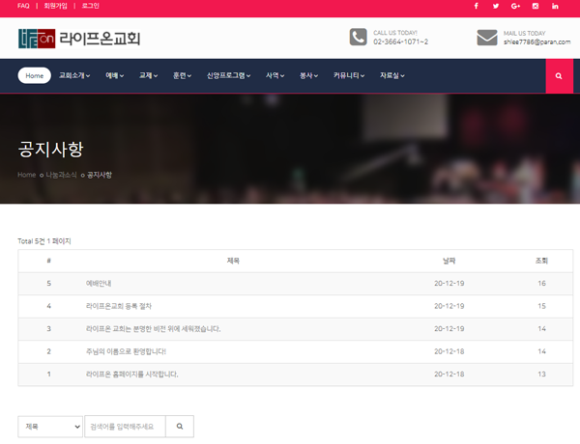Open the post 주님의 이름으로 환영합니다!

[x=126, y=351]
